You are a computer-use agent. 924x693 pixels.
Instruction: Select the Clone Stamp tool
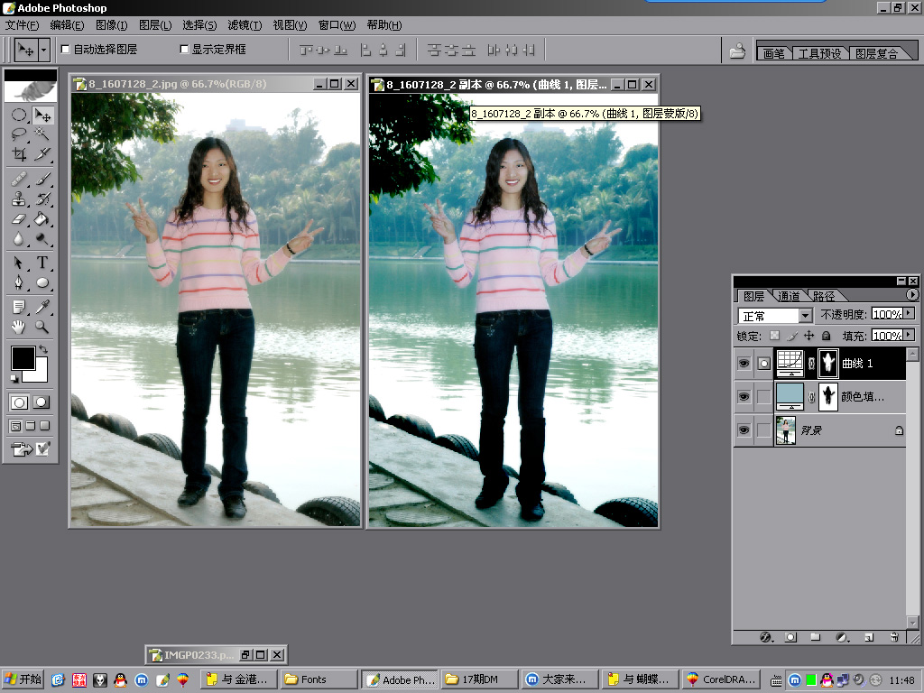click(19, 199)
